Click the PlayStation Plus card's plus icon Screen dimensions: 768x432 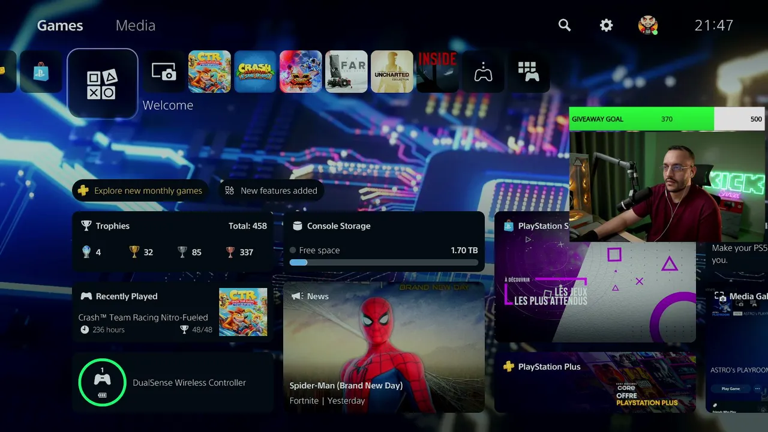509,367
